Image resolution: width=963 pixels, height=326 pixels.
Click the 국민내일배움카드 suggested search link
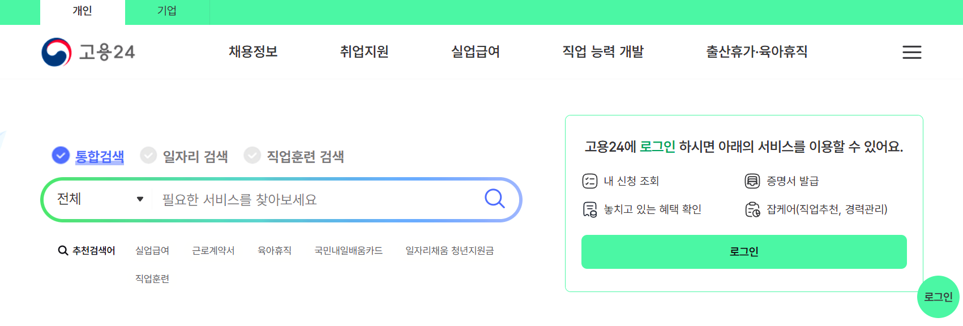(x=348, y=250)
